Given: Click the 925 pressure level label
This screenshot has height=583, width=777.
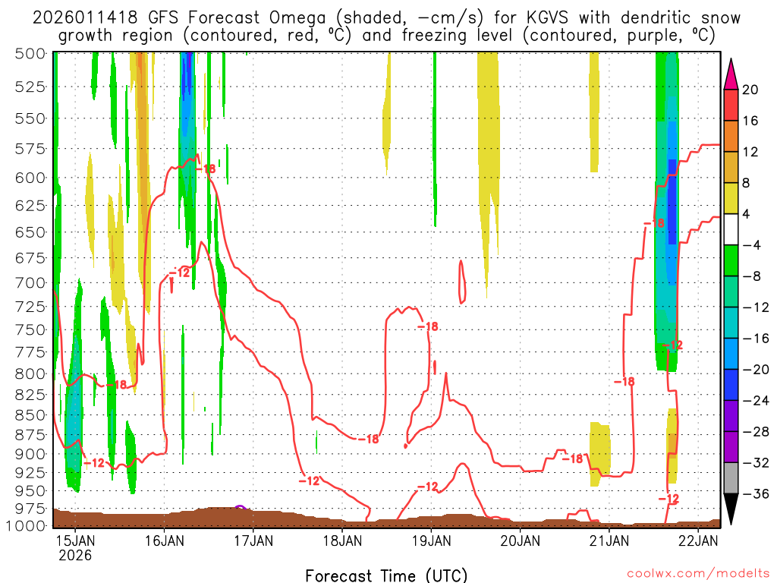Looking at the screenshot, I should coord(30,472).
